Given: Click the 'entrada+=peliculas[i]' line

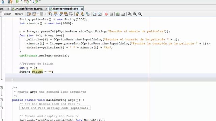Looking at the screenshot, I should (70, 48).
